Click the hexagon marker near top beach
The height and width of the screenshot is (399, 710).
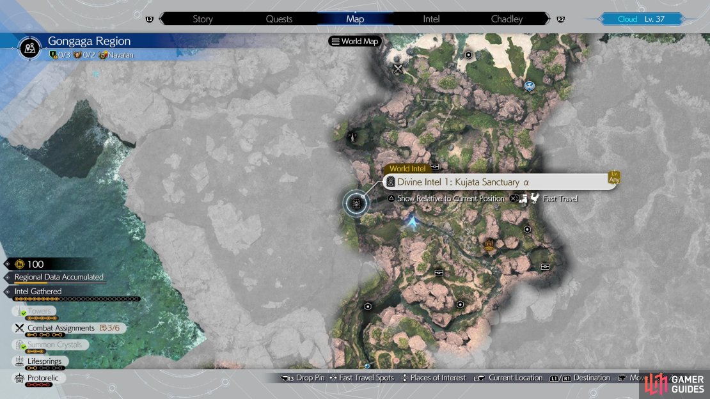pyautogui.click(x=469, y=55)
